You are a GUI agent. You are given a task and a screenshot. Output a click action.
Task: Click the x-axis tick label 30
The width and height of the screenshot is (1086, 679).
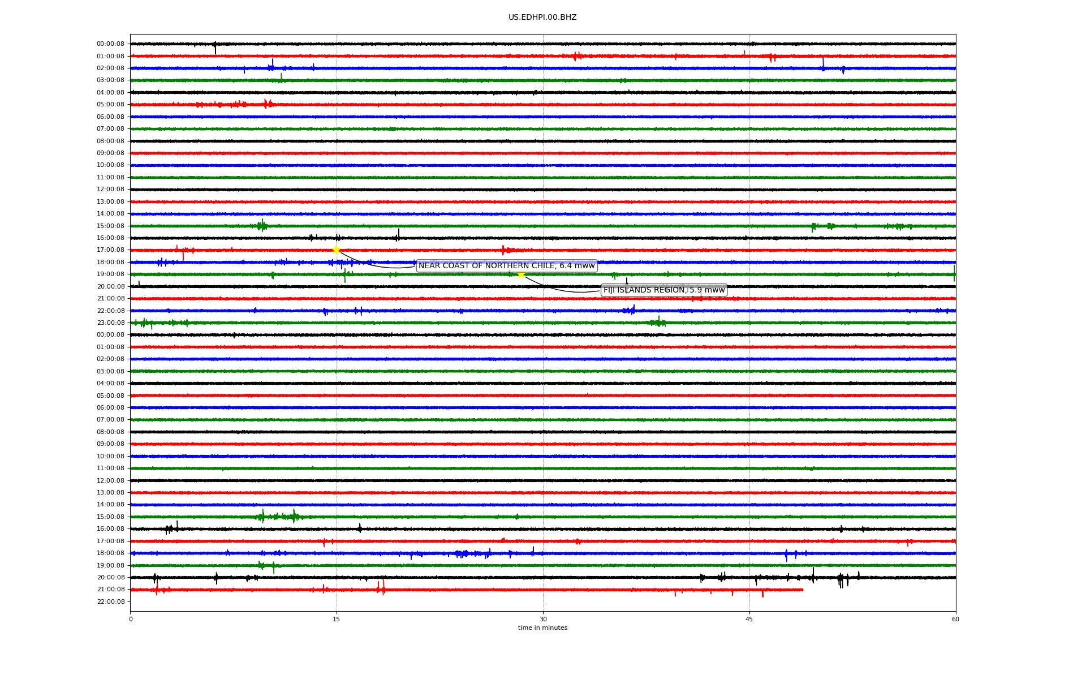(543, 619)
